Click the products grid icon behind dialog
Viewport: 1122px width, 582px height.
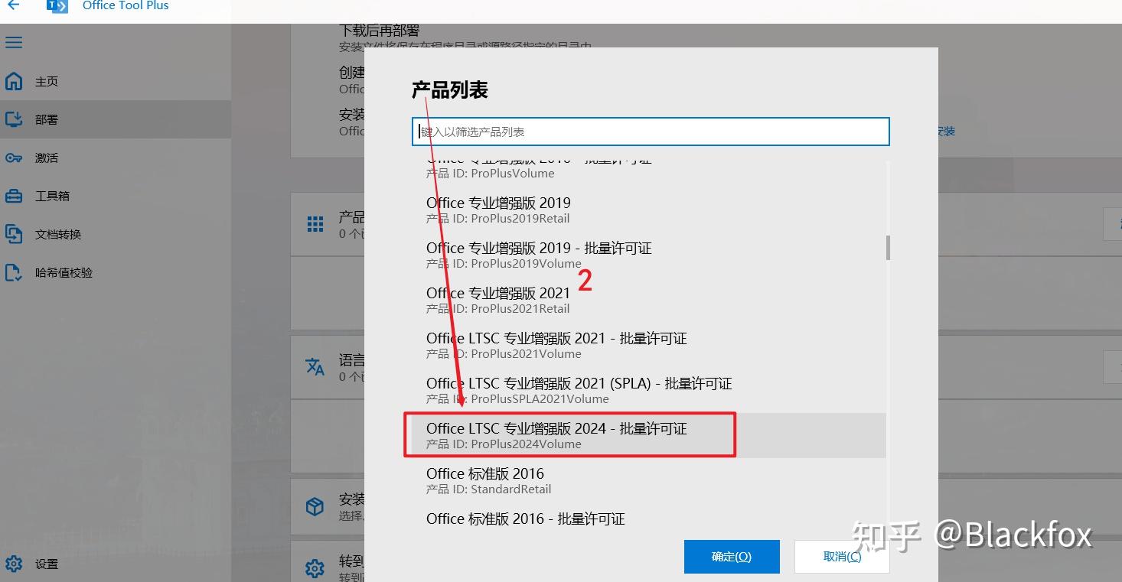pyautogui.click(x=315, y=224)
